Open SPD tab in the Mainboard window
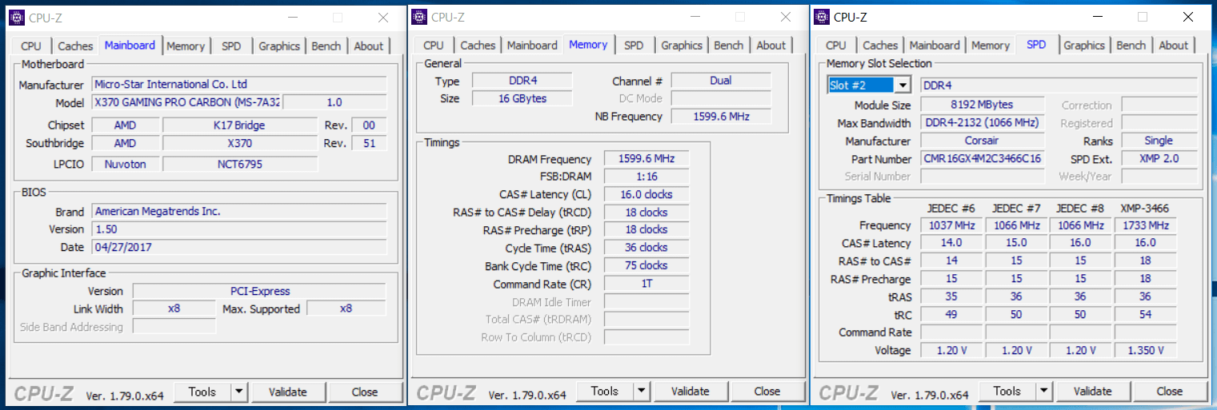This screenshot has height=410, width=1217. coord(231,46)
